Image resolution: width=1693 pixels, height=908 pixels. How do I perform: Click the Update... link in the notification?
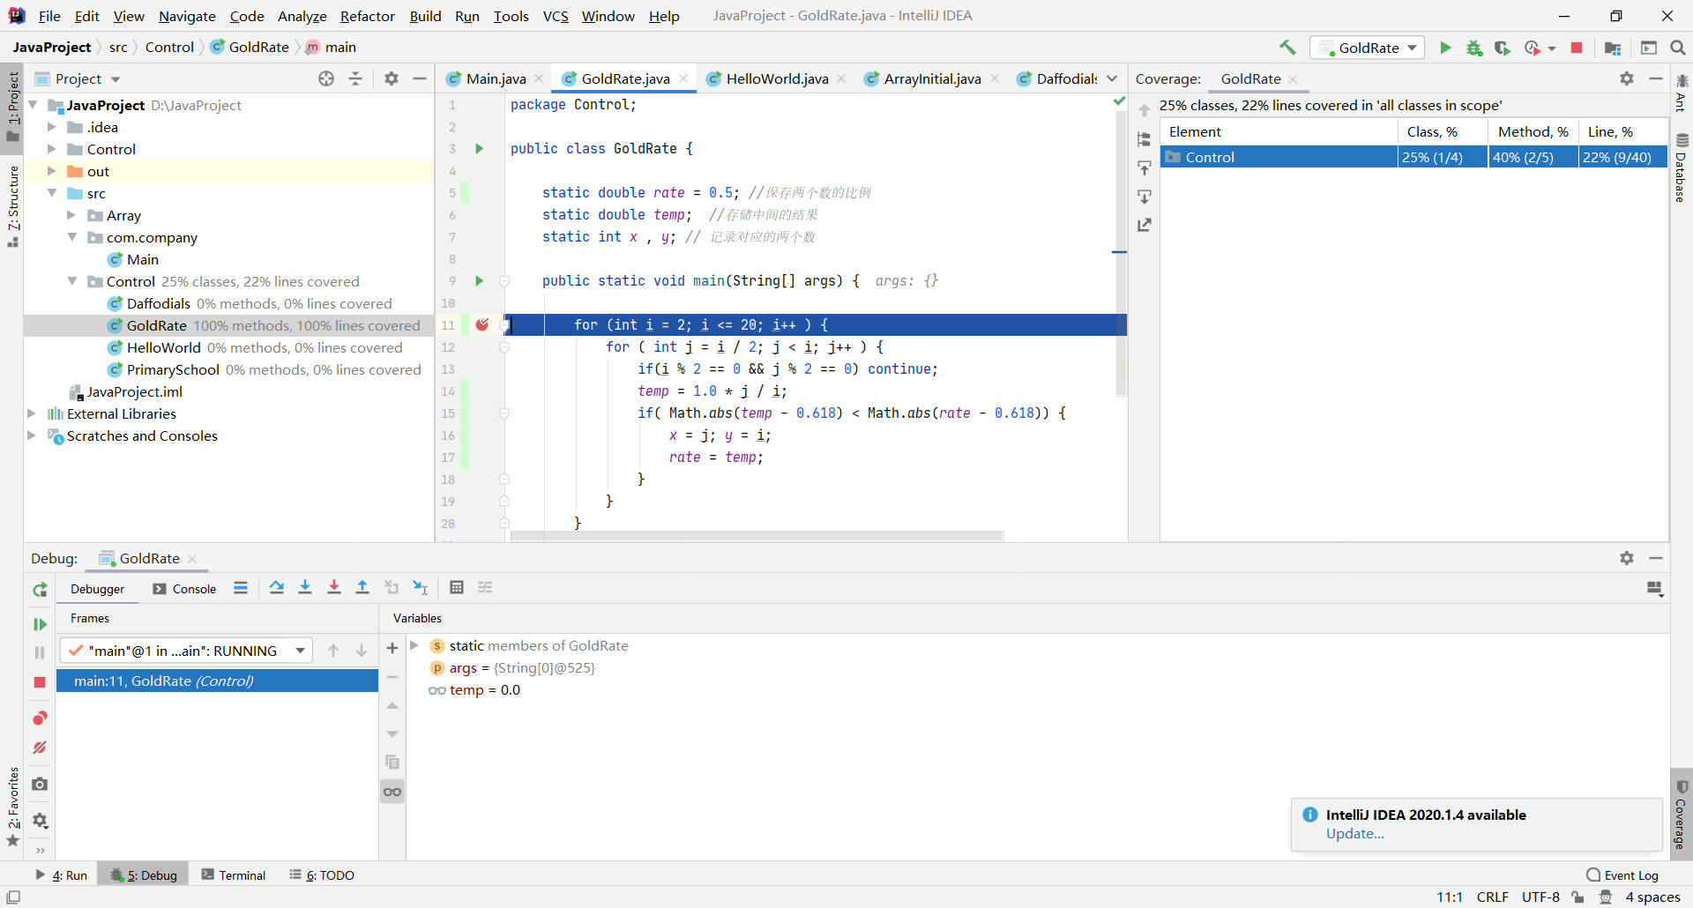pyautogui.click(x=1354, y=833)
